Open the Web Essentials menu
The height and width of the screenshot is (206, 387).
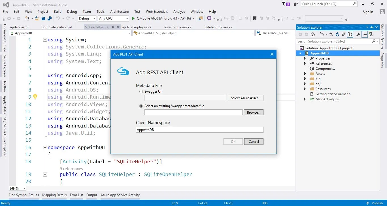point(157,12)
